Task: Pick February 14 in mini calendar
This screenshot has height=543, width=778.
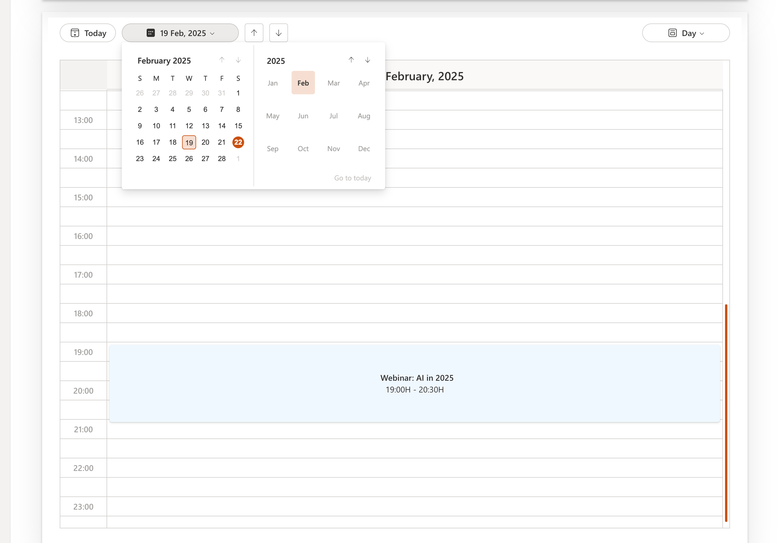Action: pos(222,126)
